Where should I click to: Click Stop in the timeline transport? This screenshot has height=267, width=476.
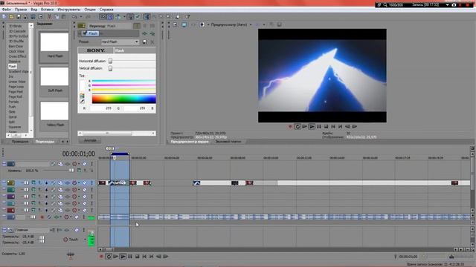coord(137,257)
